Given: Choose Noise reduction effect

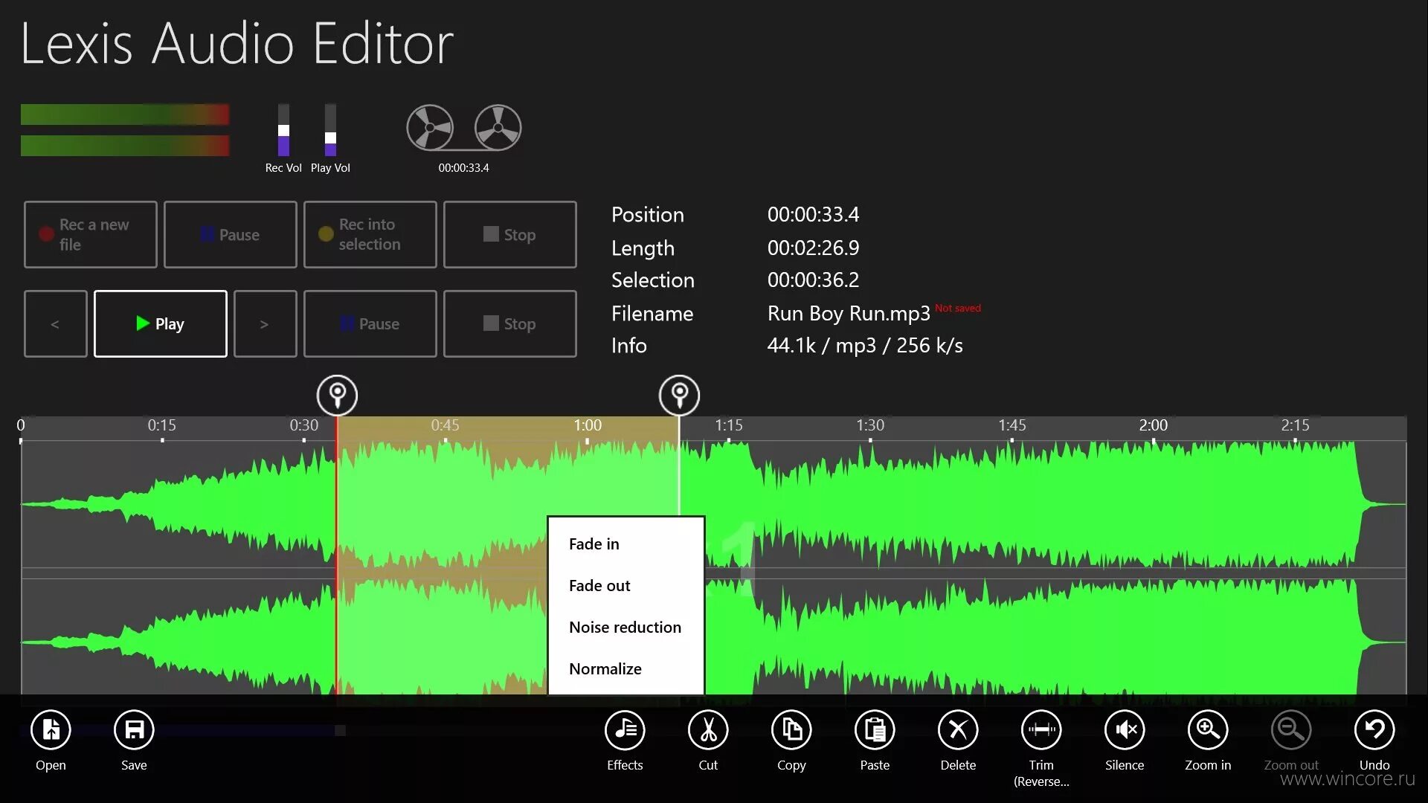Looking at the screenshot, I should click(x=625, y=628).
